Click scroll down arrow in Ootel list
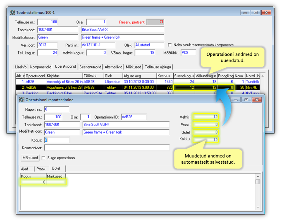 [x=258, y=207]
